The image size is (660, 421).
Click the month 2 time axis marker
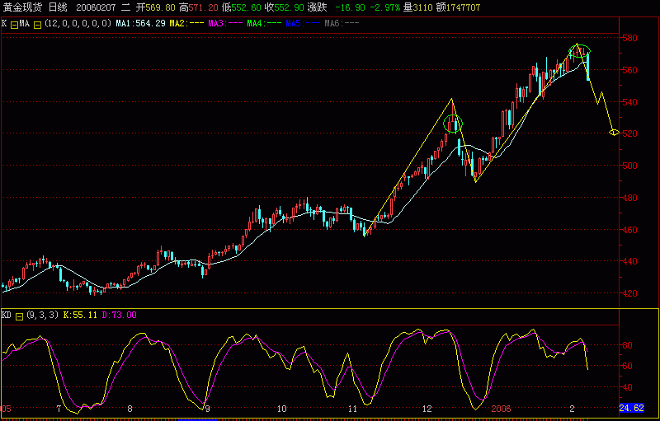[x=572, y=409]
